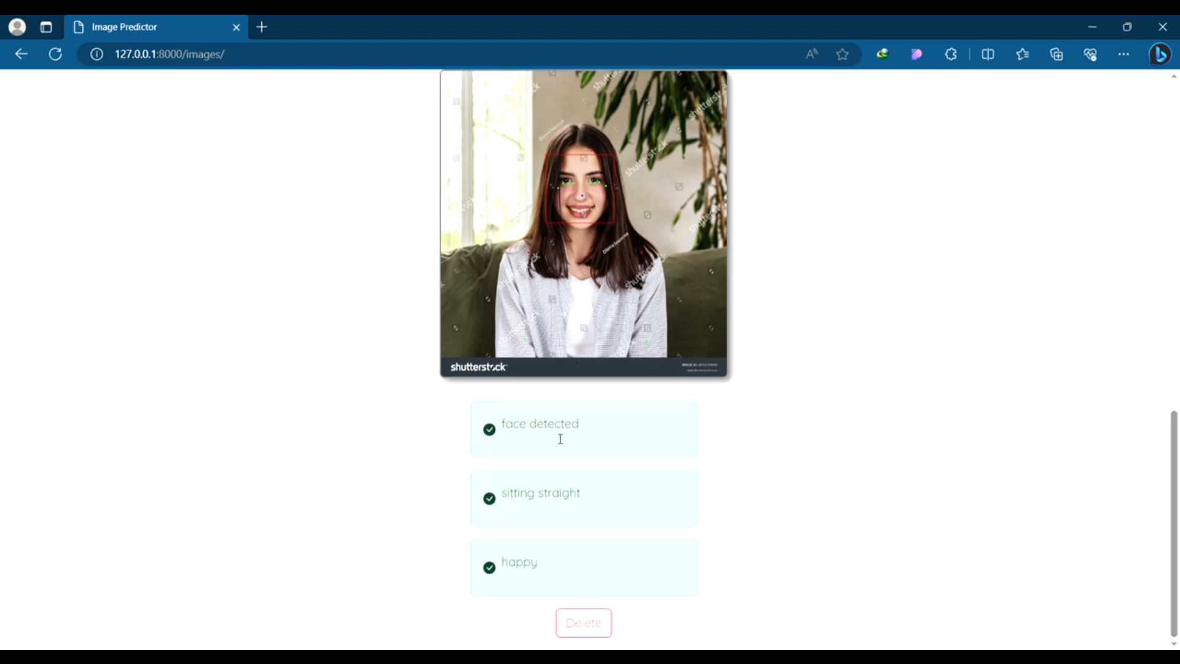Reload the Image Predictor page
The width and height of the screenshot is (1180, 664).
tap(55, 54)
